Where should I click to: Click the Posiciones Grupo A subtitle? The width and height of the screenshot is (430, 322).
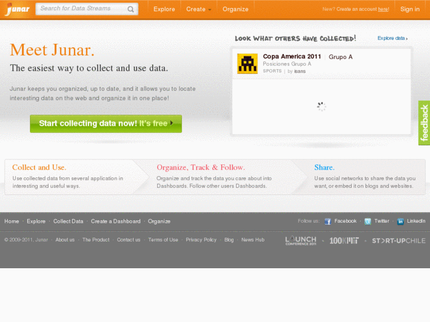(x=287, y=64)
